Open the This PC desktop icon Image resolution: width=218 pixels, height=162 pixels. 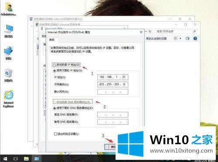pyautogui.click(x=9, y=31)
